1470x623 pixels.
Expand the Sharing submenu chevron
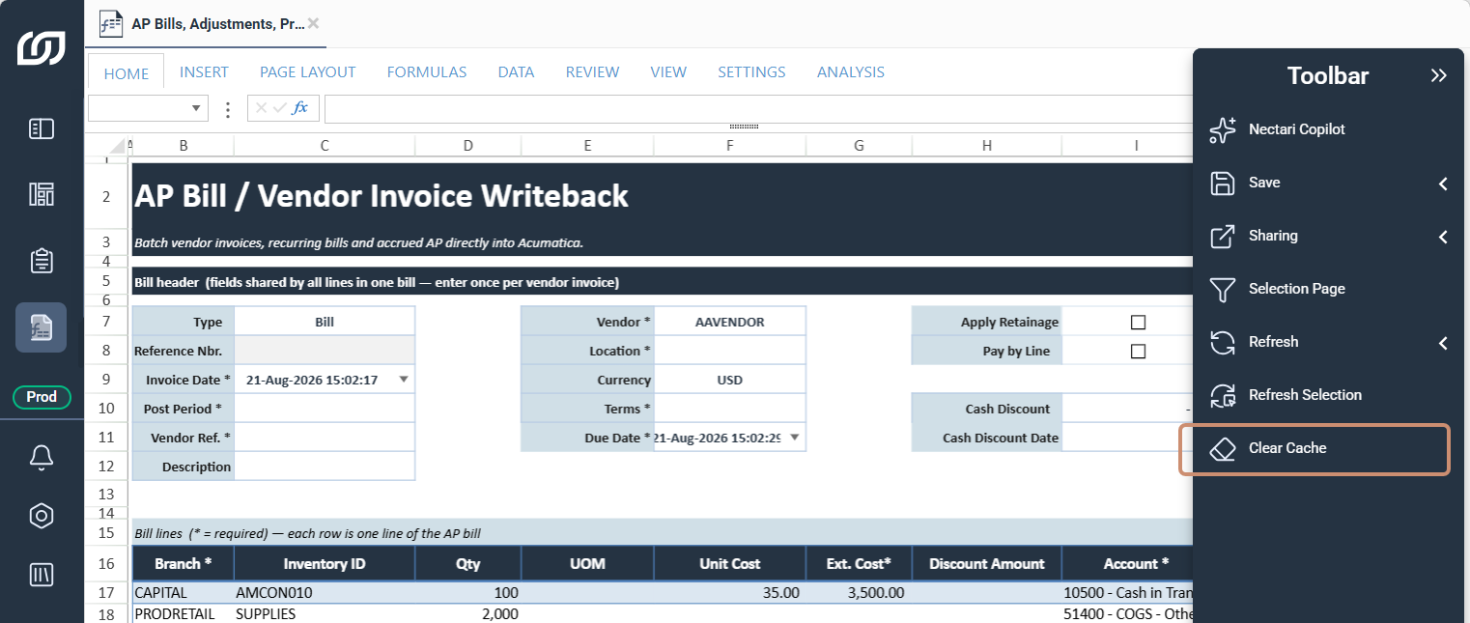(1443, 236)
